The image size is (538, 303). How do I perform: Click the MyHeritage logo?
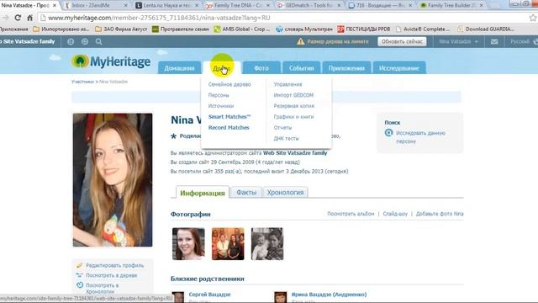click(x=111, y=61)
